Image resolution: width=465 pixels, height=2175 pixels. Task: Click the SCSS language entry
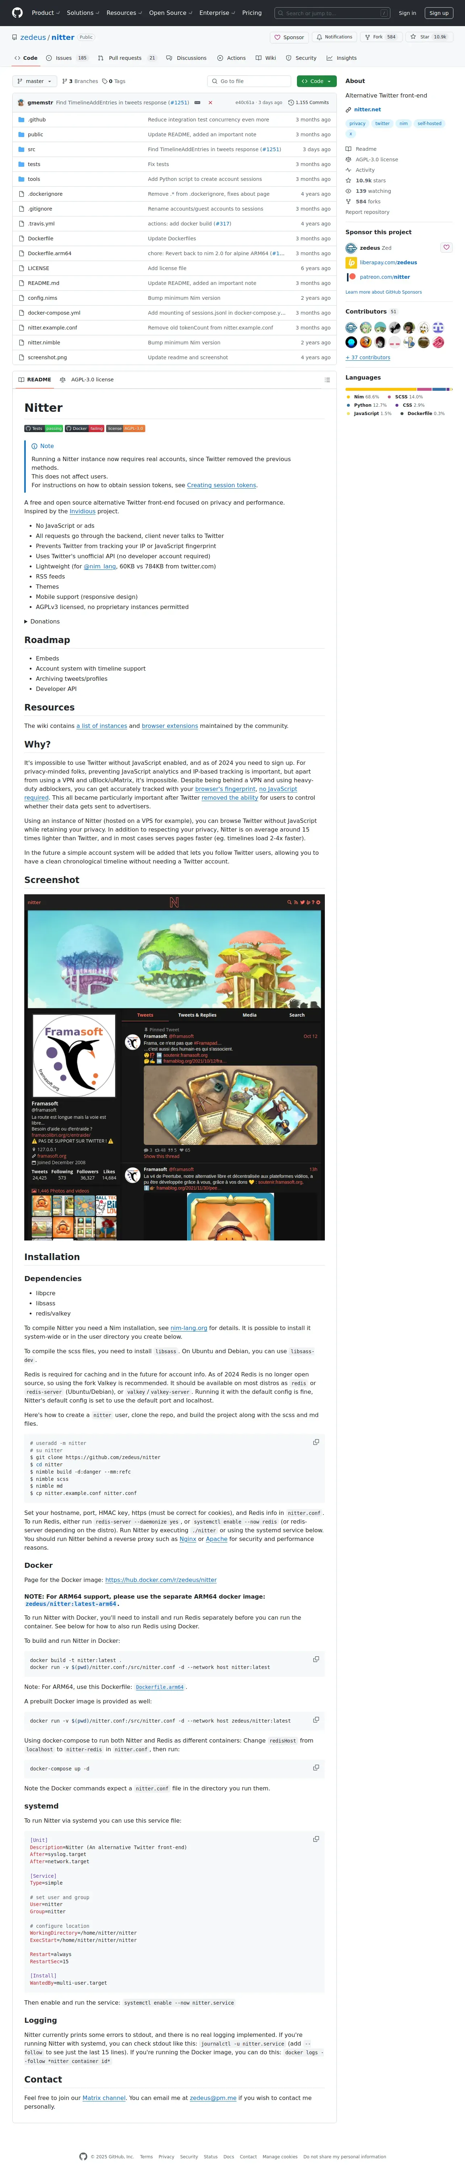[405, 397]
